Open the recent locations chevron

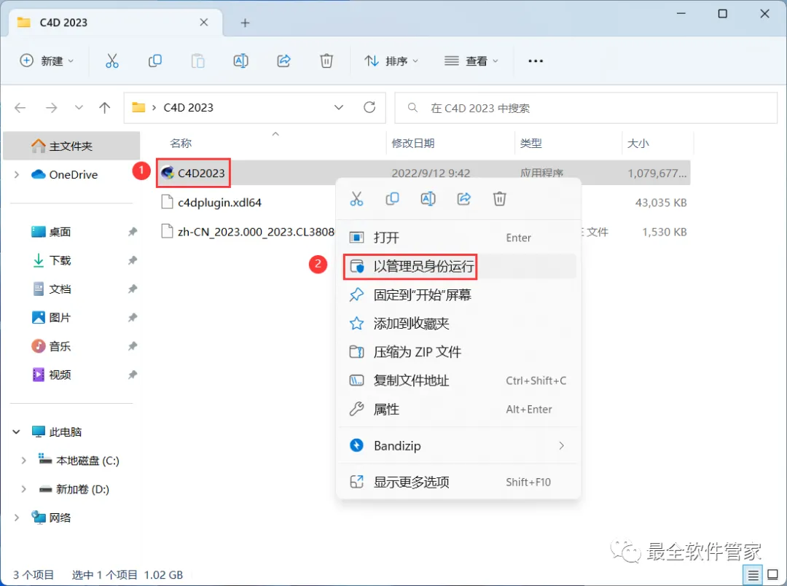point(79,107)
